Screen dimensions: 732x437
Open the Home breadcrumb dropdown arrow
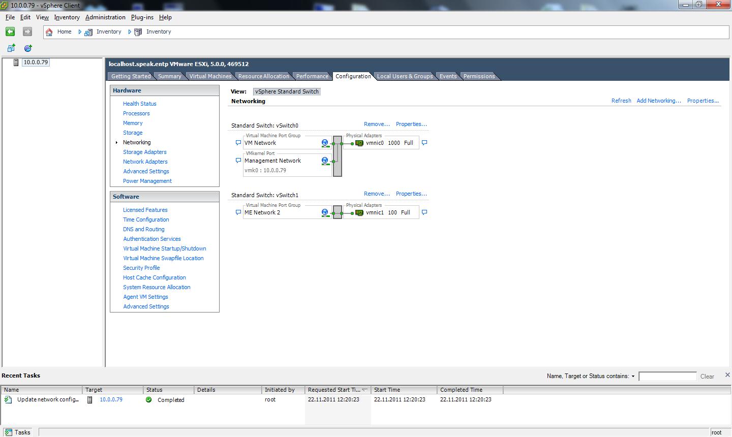click(80, 32)
